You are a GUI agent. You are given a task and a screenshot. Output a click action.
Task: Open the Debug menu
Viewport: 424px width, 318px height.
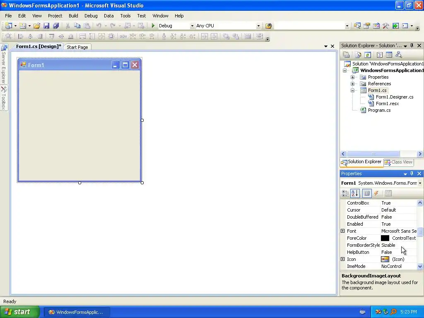pyautogui.click(x=91, y=16)
